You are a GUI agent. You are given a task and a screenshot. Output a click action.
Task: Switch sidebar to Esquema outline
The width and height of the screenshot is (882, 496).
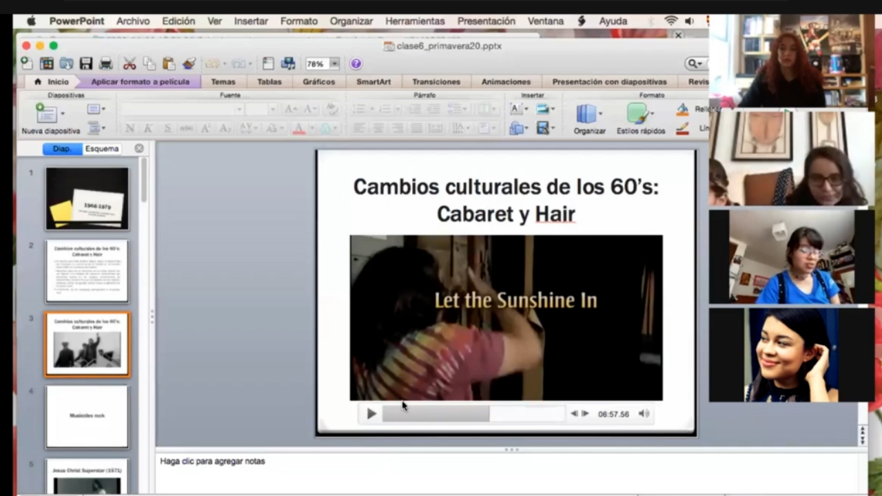coord(102,149)
